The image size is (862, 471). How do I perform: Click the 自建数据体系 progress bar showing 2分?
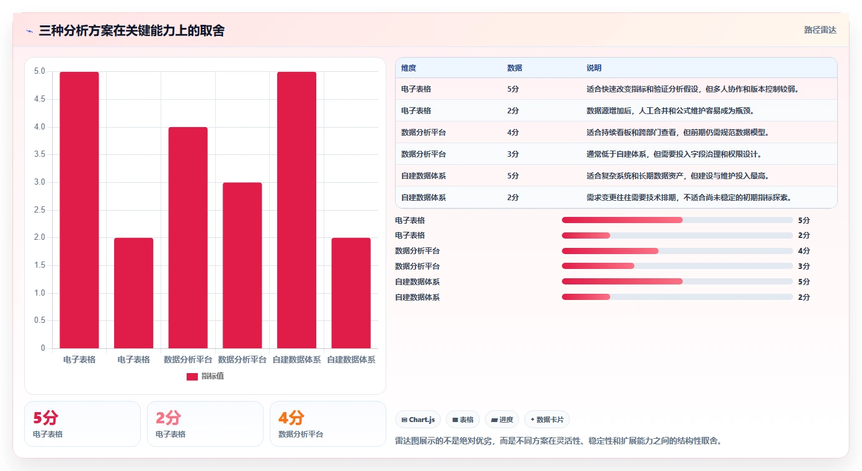click(x=677, y=297)
